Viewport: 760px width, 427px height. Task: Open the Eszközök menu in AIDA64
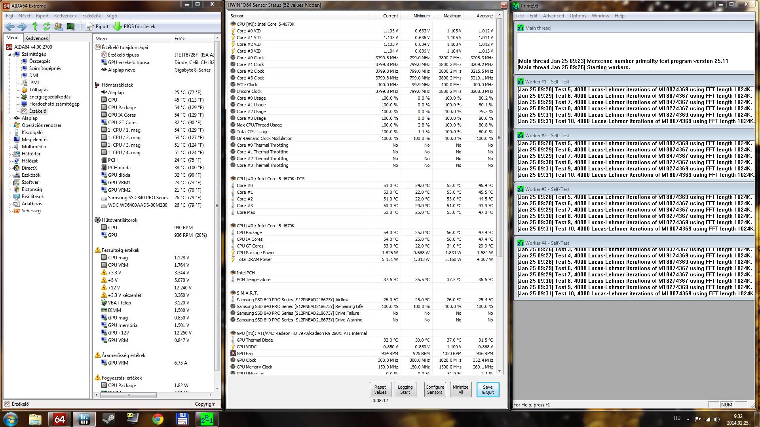[91, 16]
